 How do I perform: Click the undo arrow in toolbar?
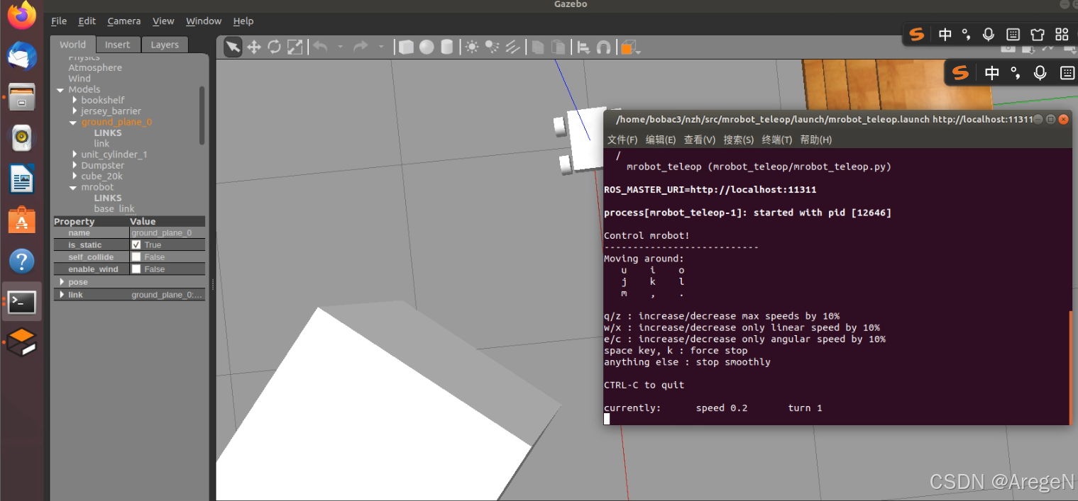click(x=321, y=47)
